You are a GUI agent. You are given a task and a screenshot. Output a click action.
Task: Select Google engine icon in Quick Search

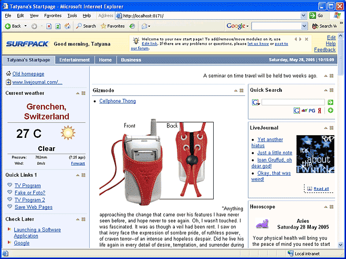[x=297, y=111]
